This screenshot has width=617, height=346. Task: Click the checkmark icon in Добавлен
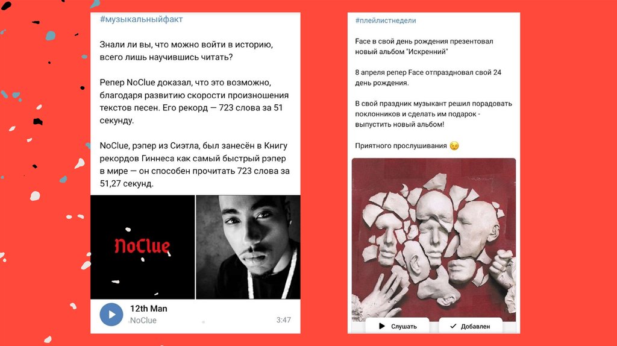tap(453, 326)
